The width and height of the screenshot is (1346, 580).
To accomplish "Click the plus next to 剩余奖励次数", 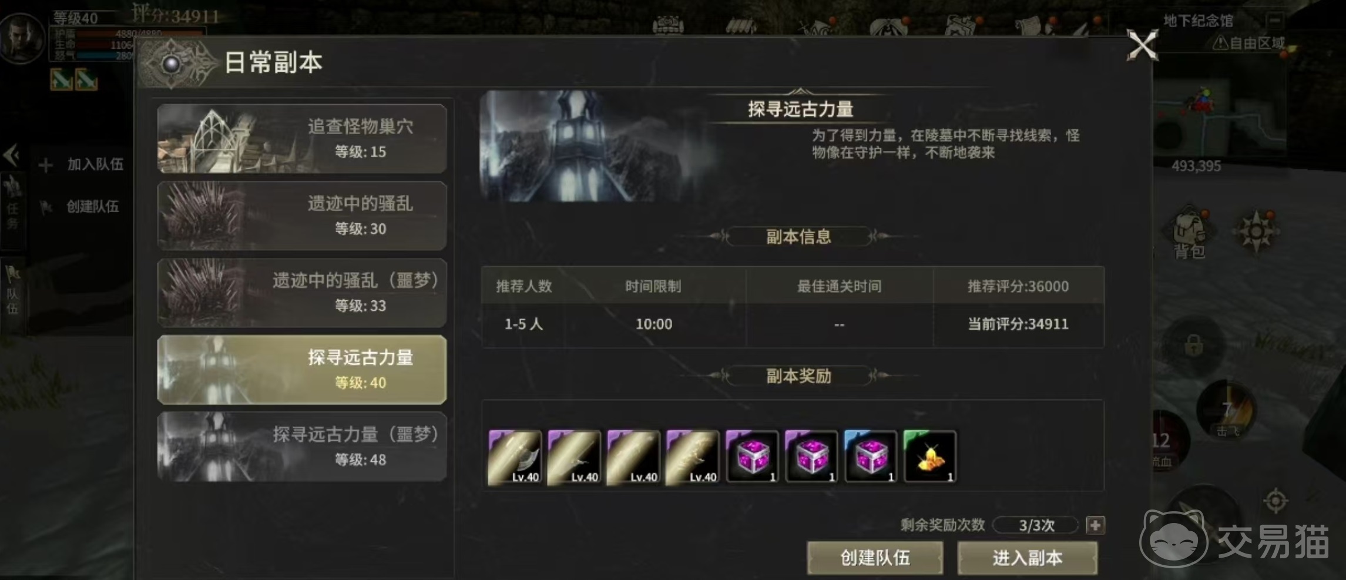I will click(1095, 525).
